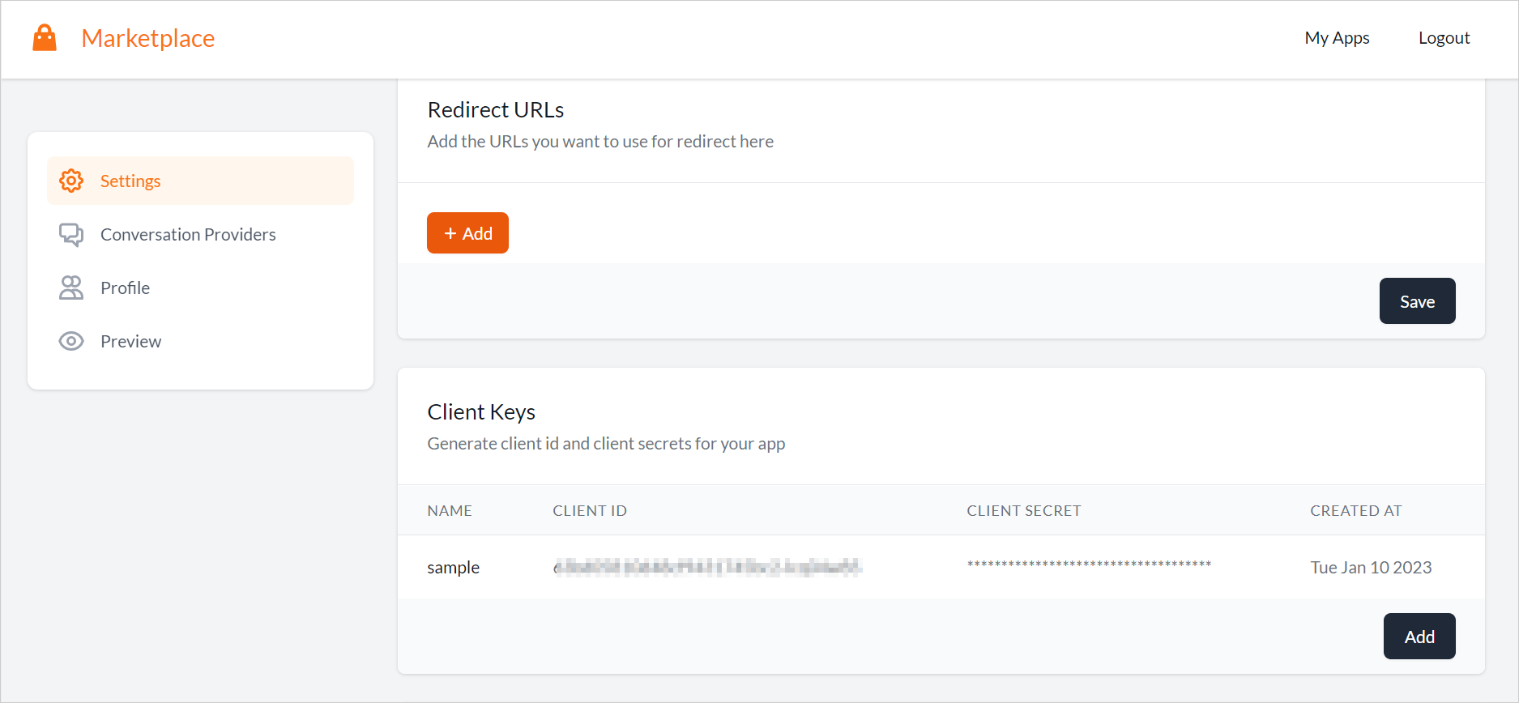This screenshot has height=703, width=1519.
Task: Switch to the Profile section label
Action: coord(125,288)
